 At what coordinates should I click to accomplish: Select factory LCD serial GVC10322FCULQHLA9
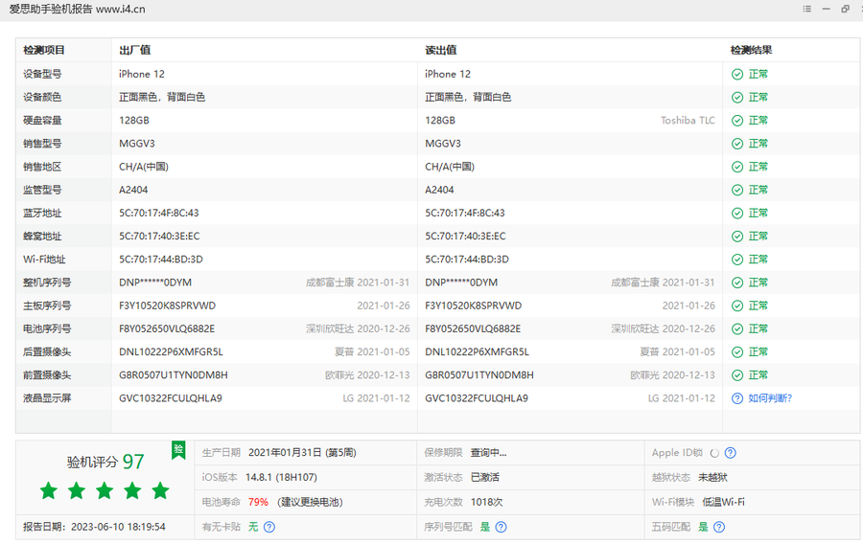coord(171,398)
